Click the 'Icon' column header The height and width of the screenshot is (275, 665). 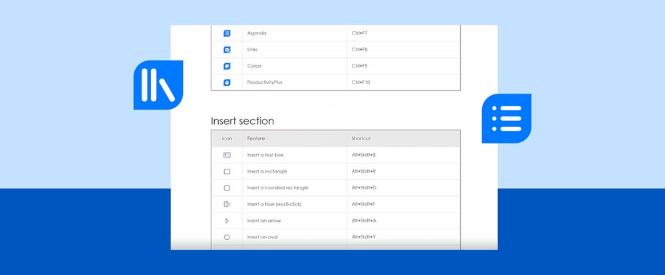pos(227,139)
